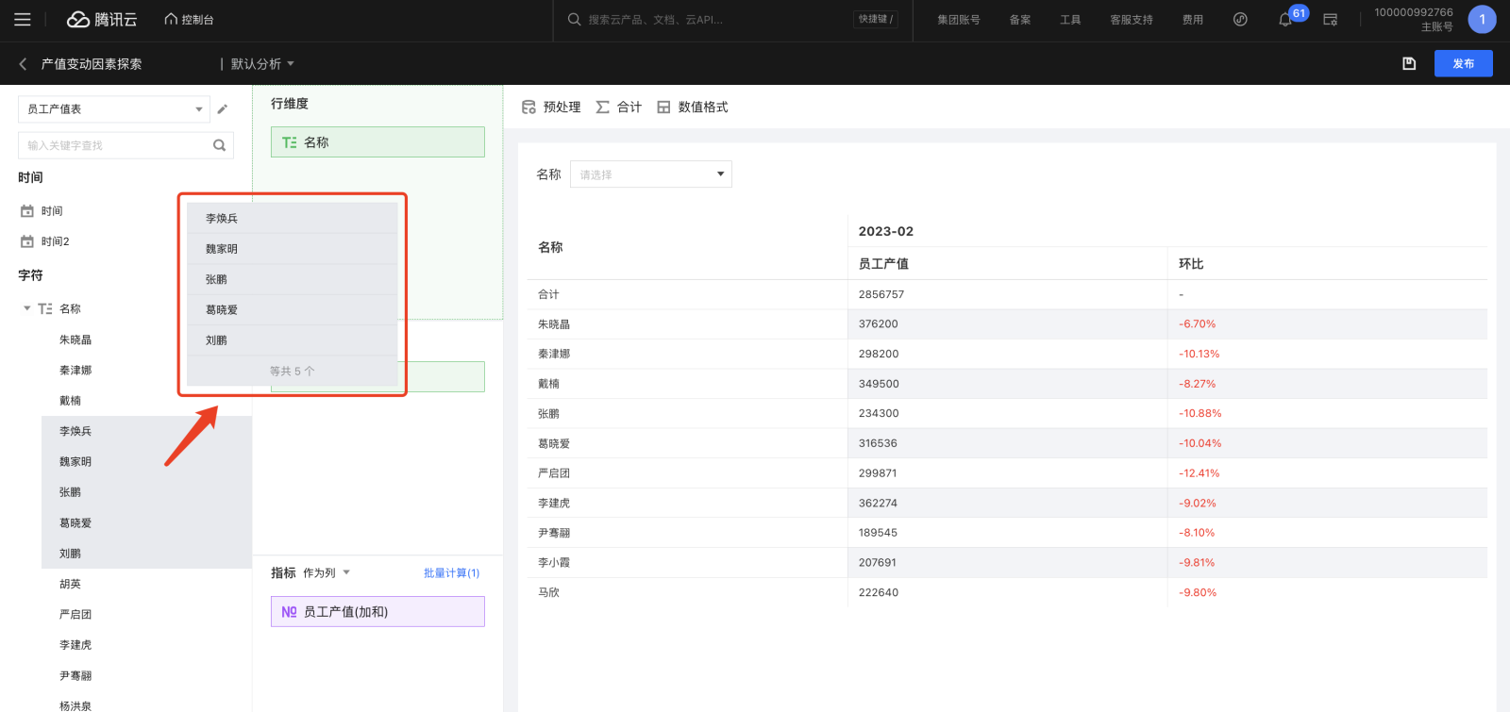Image resolution: width=1510 pixels, height=712 pixels.
Task: Select 严启团 in the field list
Action: pos(75,615)
